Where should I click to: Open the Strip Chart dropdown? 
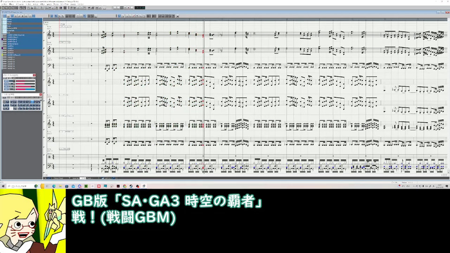pos(62,178)
